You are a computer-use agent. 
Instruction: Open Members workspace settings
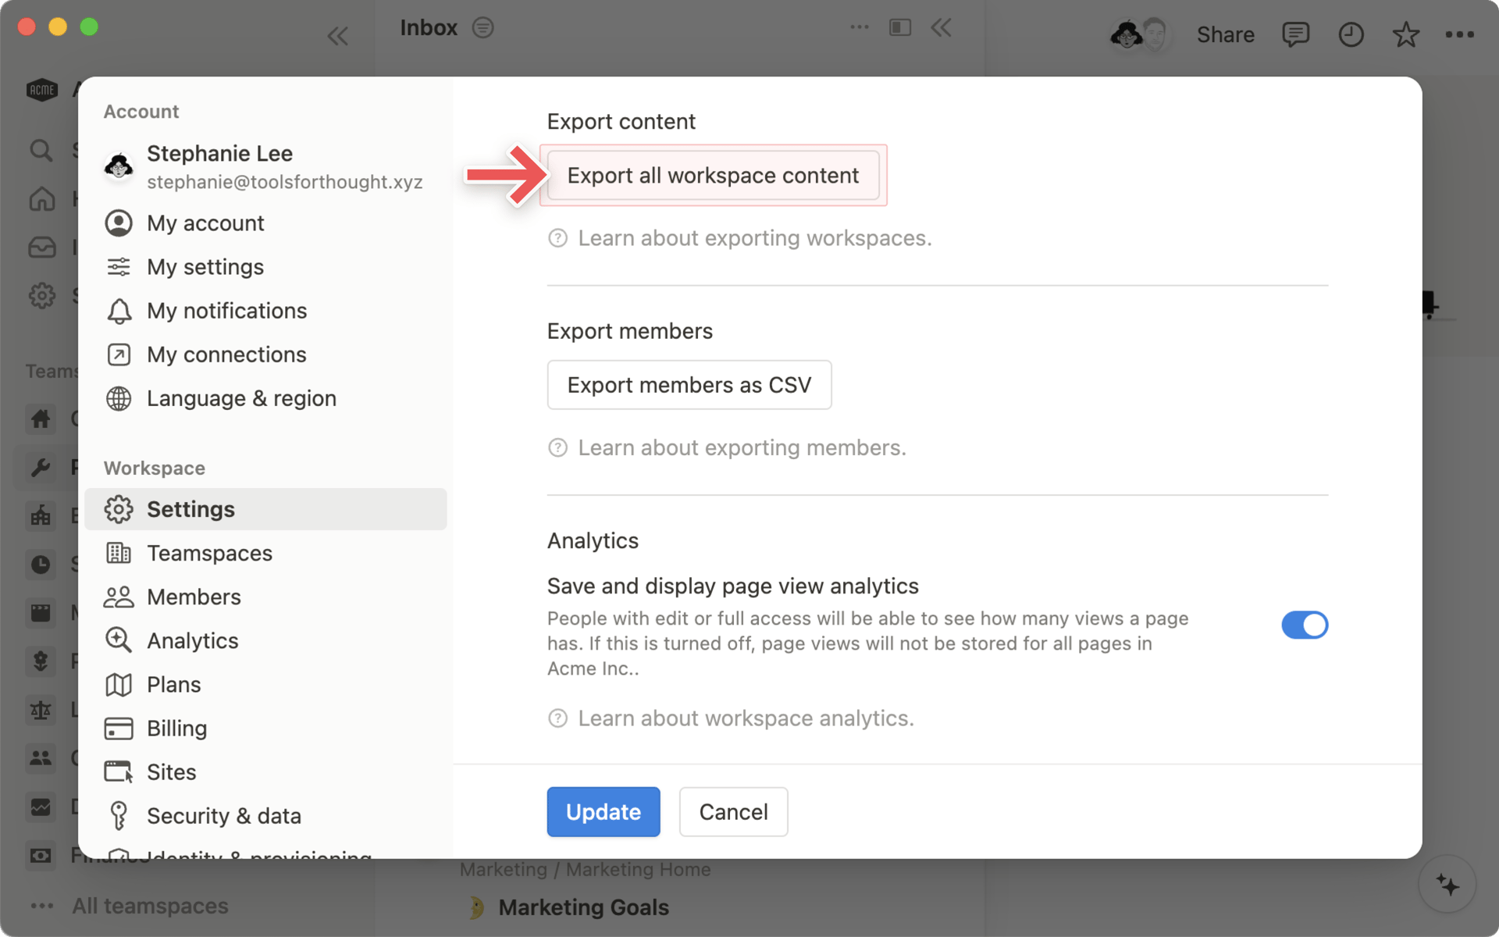tap(194, 596)
